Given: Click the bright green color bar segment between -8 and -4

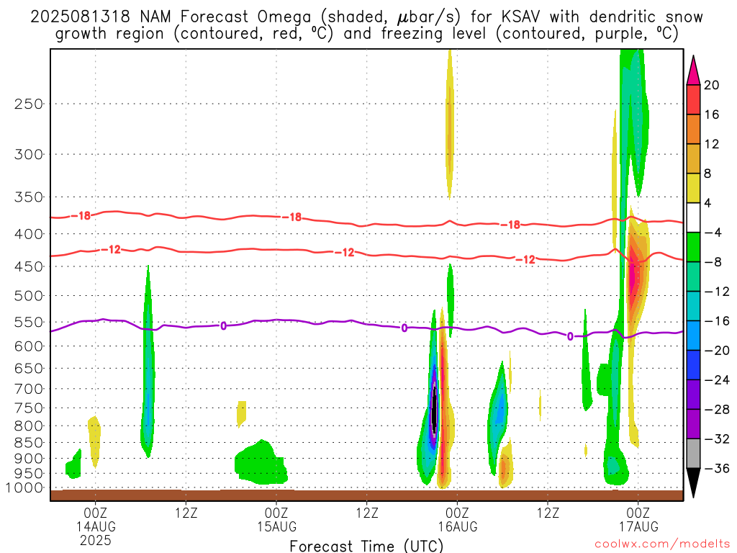Looking at the screenshot, I should 693,248.
